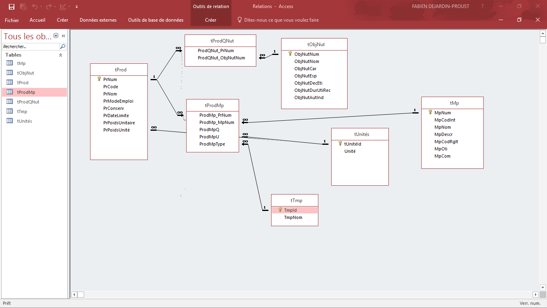Image resolution: width=547 pixels, height=308 pixels.
Task: Select tUnités table in navigation pane
Action: (x=34, y=121)
